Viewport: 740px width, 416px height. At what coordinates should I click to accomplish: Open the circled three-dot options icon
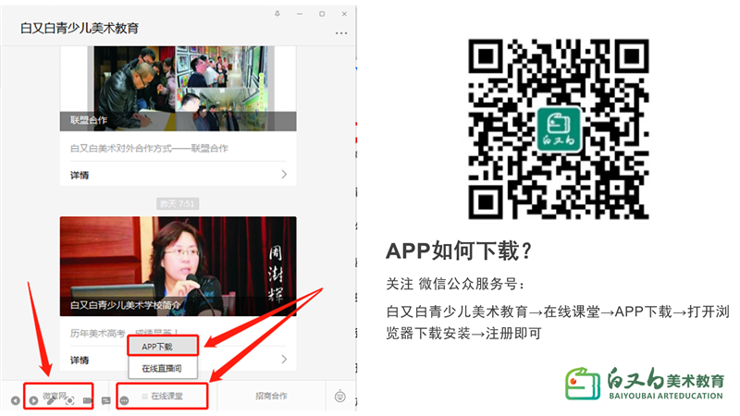tap(124, 400)
